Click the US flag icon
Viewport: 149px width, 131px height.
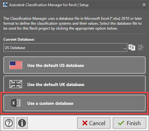(16, 65)
